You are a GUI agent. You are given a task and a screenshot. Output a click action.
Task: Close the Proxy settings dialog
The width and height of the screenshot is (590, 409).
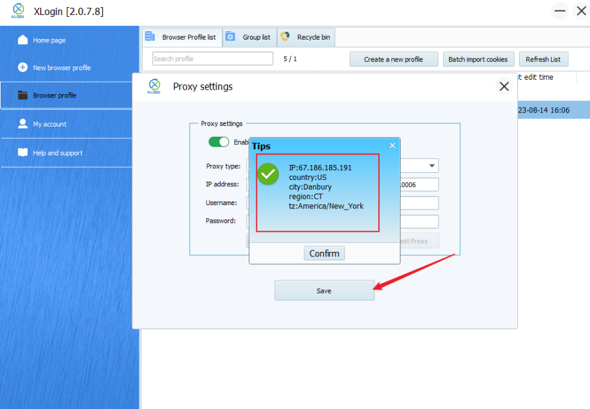pyautogui.click(x=504, y=86)
